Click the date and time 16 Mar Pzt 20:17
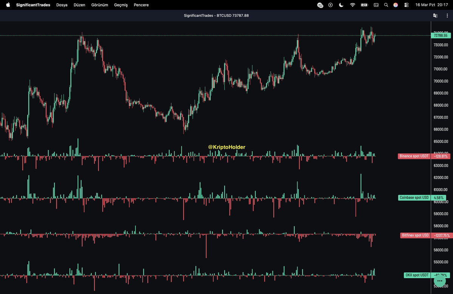Viewport: 453px width, 294px height. pyautogui.click(x=431, y=5)
